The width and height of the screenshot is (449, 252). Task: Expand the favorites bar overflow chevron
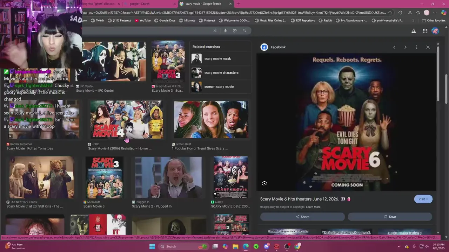pyautogui.click(x=413, y=21)
